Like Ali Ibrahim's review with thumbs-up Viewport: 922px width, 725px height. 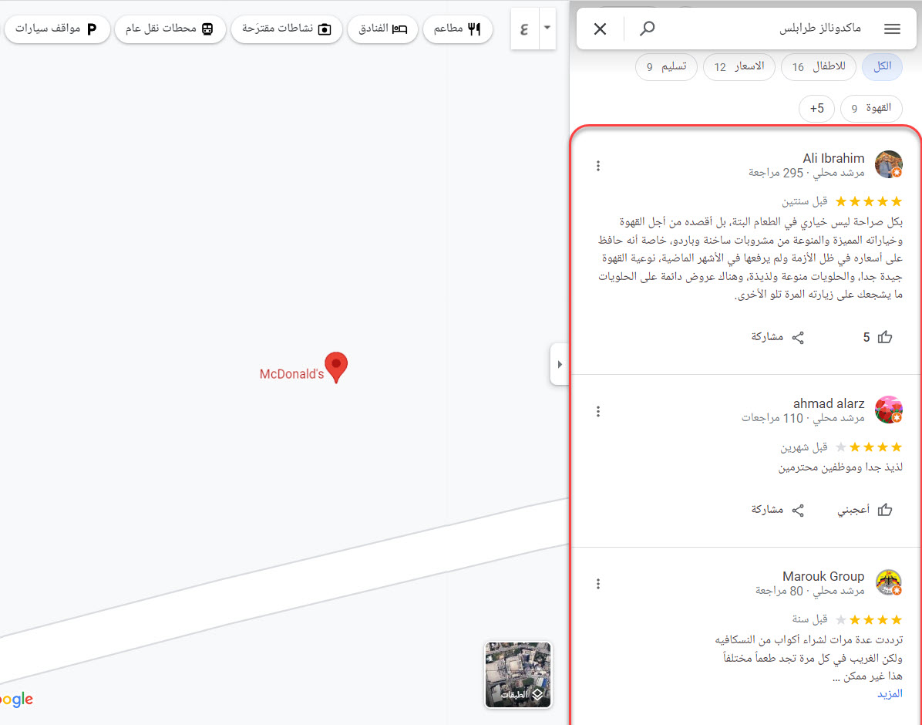[878, 337]
